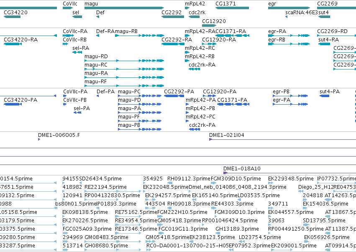Click the CG2269 gene feature
Image resolution: width=356 pixels, height=252 pixels.
[336, 8]
